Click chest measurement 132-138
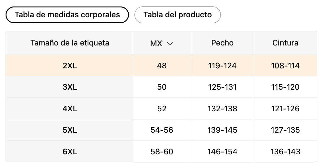The height and width of the screenshot is (167, 321). (x=222, y=109)
